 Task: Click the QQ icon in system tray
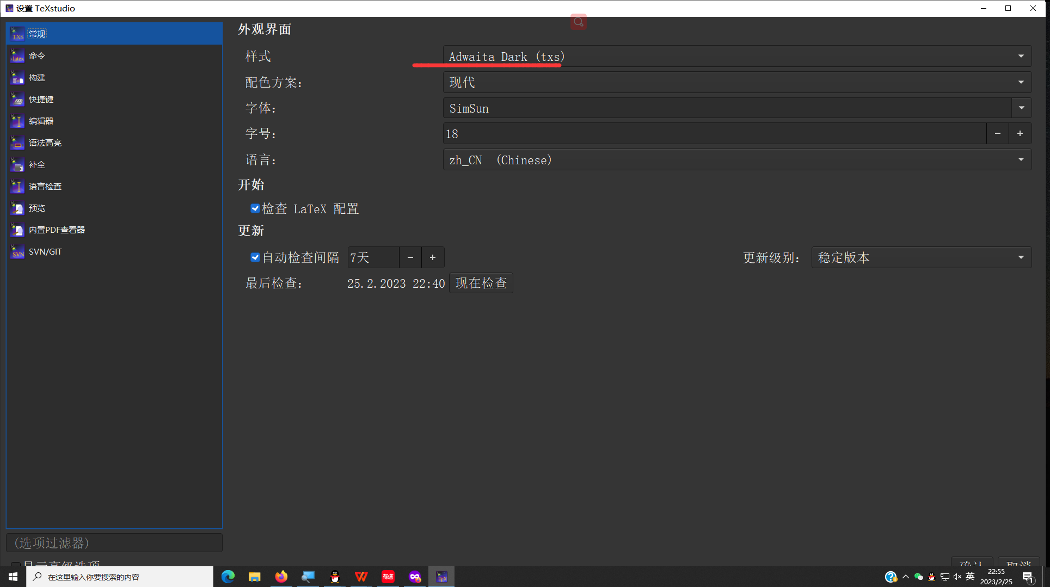point(932,577)
